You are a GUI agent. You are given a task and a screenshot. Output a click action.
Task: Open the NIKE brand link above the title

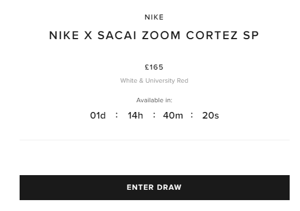tap(154, 17)
